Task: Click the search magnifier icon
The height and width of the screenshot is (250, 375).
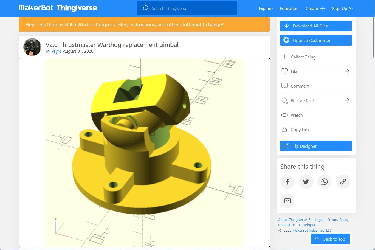Action: 145,8
